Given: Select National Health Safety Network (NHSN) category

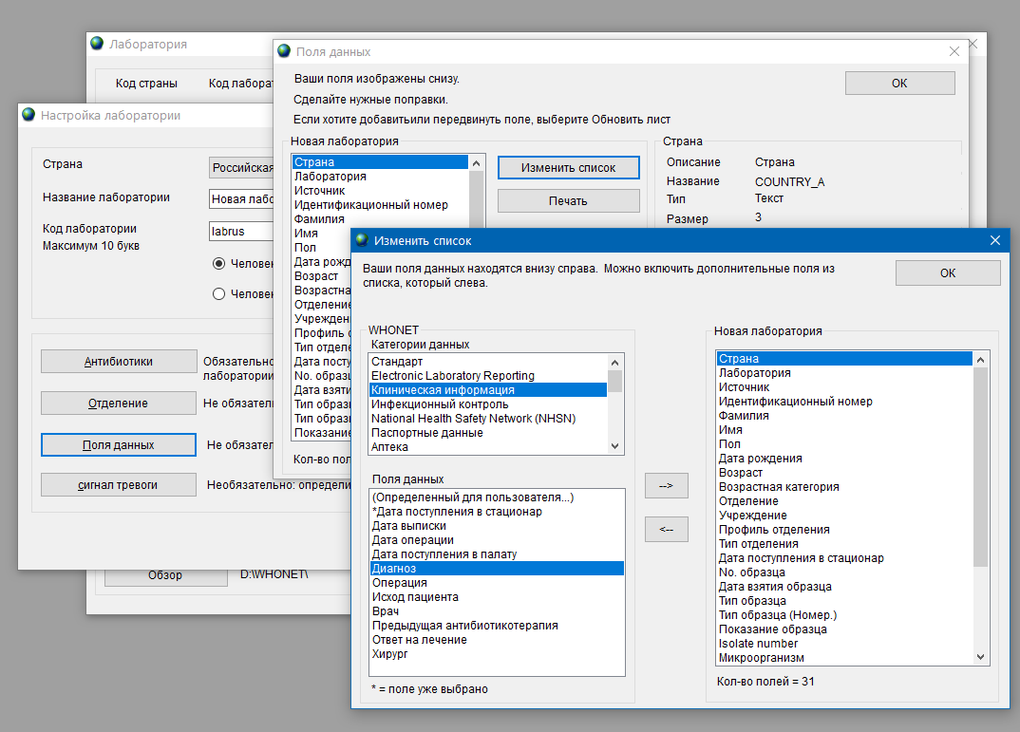Looking at the screenshot, I should (488, 419).
